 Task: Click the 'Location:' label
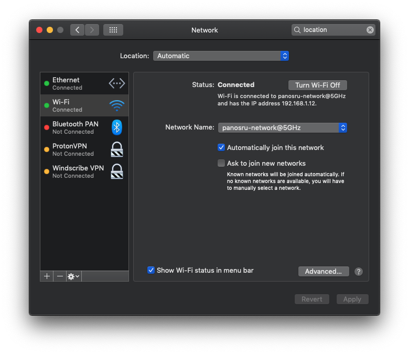point(135,56)
